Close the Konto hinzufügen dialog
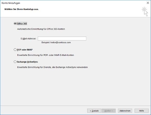The height and width of the screenshot is (115, 151). click(148, 3)
